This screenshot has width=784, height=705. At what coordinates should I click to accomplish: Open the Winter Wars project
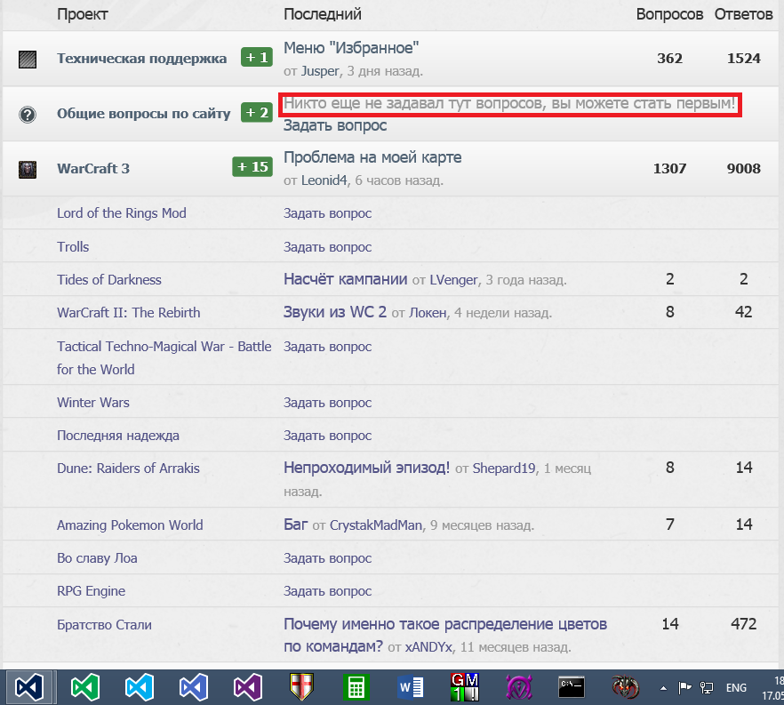(x=93, y=402)
